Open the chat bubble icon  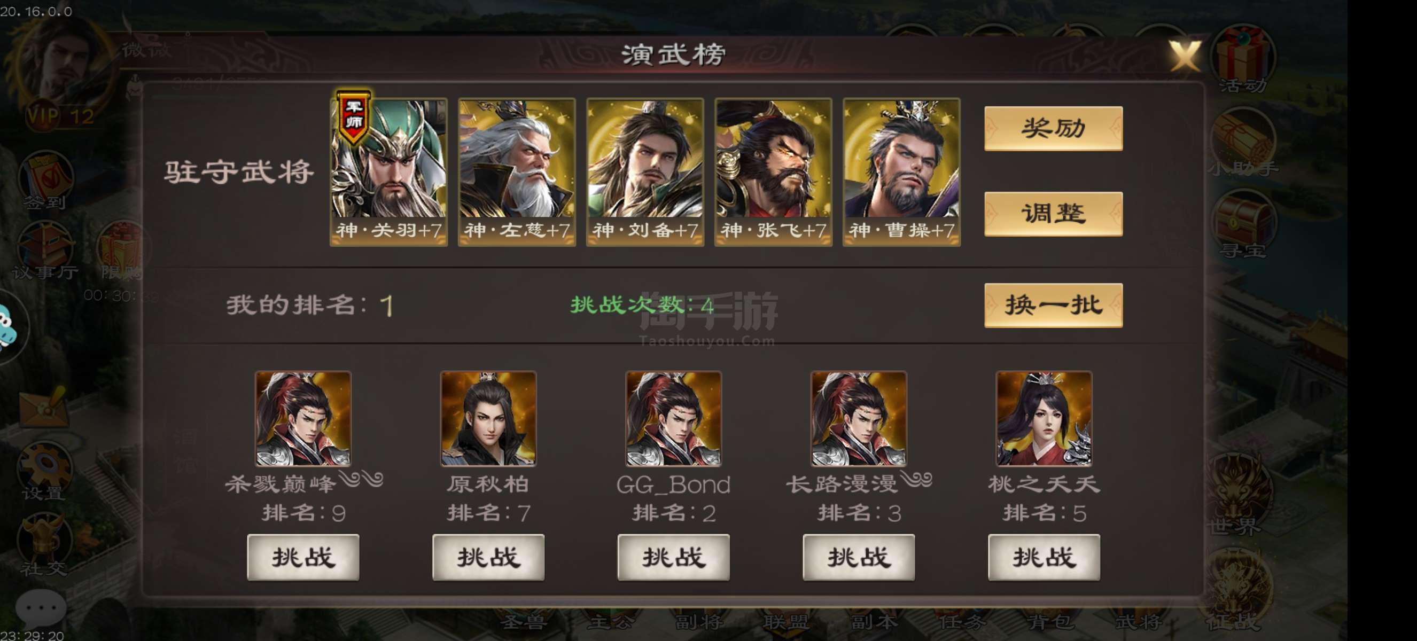(41, 608)
